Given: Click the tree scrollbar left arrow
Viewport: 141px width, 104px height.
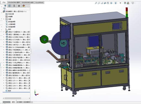Looking at the screenshot, I should click(x=4, y=98).
